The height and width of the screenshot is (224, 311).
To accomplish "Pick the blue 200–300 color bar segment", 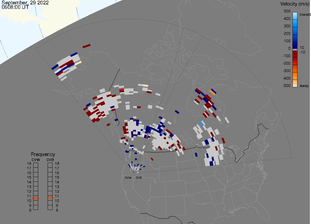I will [295, 31].
